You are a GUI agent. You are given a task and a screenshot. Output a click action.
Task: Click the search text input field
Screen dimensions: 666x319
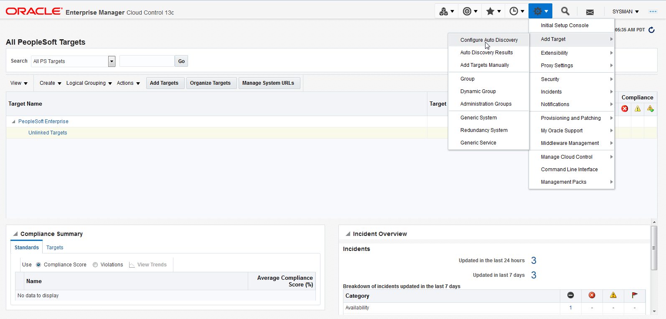[x=147, y=61]
